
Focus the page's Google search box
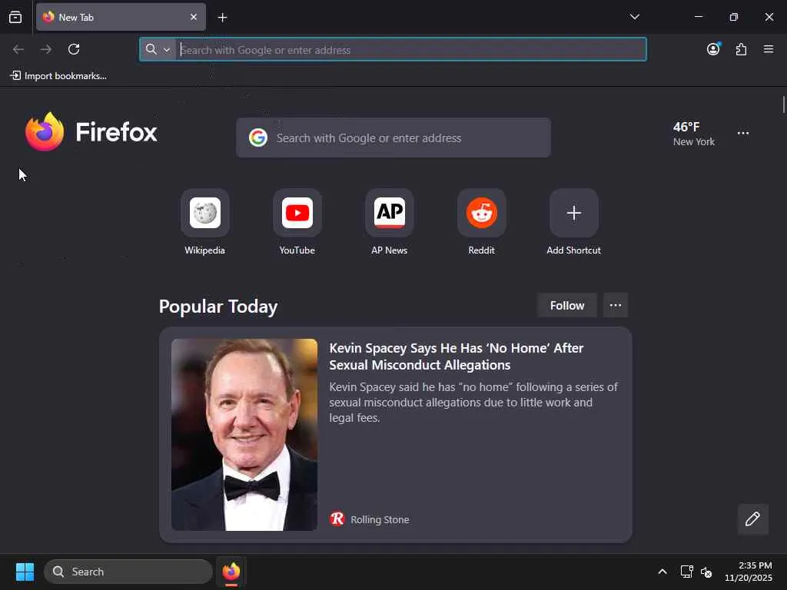[393, 138]
